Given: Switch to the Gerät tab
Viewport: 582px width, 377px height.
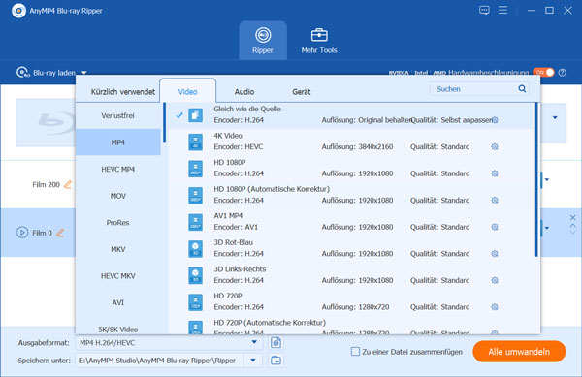Looking at the screenshot, I should point(301,91).
